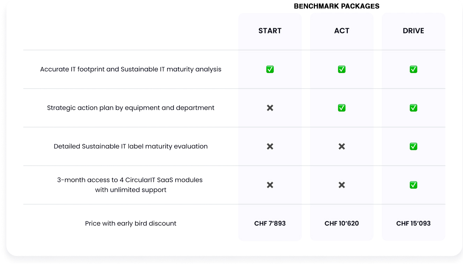Click the ACT green checkmark for IT footprint analysis
Screen dimensions: 463x268
342,69
